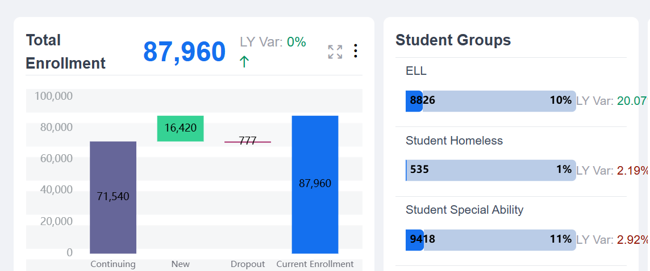Select the Student Homeless group label

tap(454, 141)
